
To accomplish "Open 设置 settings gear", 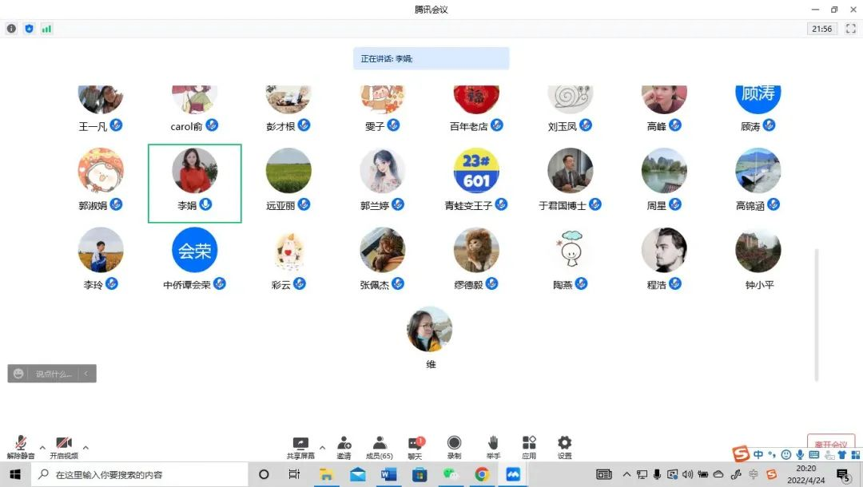I will [x=565, y=445].
